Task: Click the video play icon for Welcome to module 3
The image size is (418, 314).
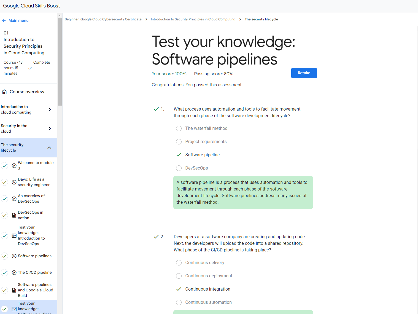Action: click(14, 166)
